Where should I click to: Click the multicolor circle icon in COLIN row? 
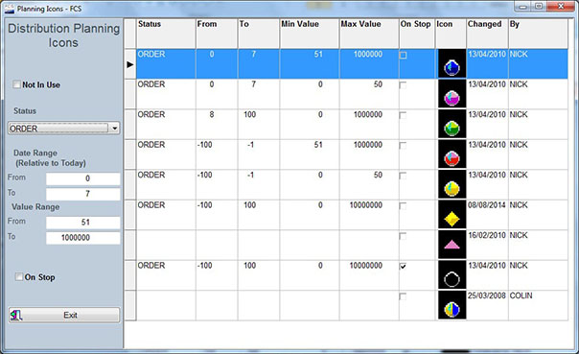coord(452,309)
